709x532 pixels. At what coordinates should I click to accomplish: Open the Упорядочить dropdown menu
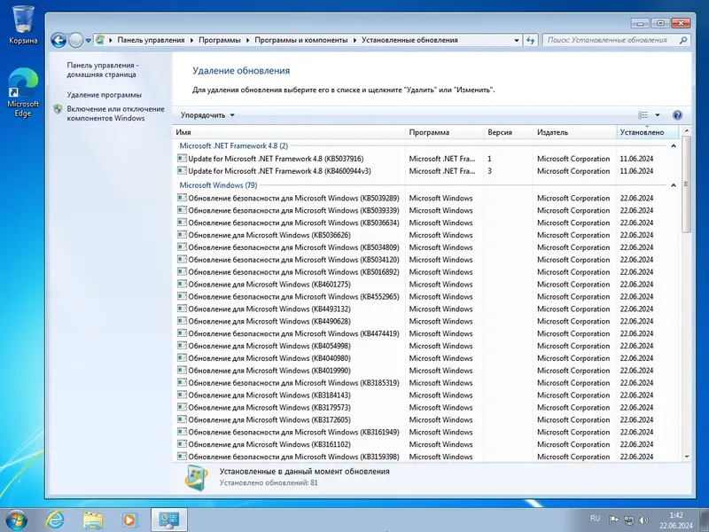tap(206, 114)
